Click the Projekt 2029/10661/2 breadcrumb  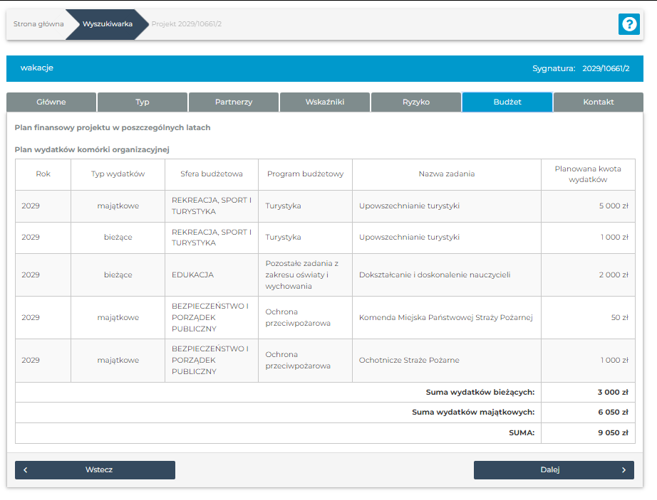click(x=187, y=24)
